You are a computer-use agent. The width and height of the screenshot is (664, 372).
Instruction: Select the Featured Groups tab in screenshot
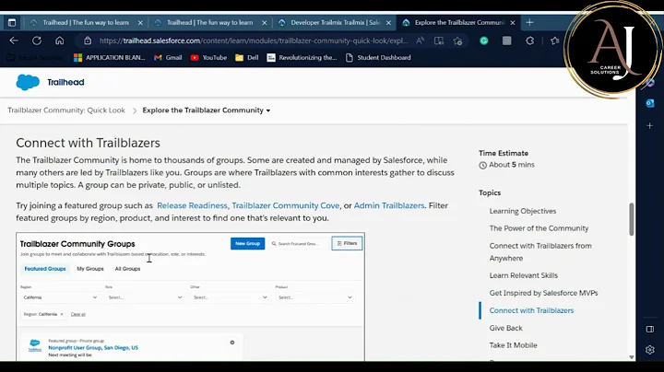click(45, 269)
